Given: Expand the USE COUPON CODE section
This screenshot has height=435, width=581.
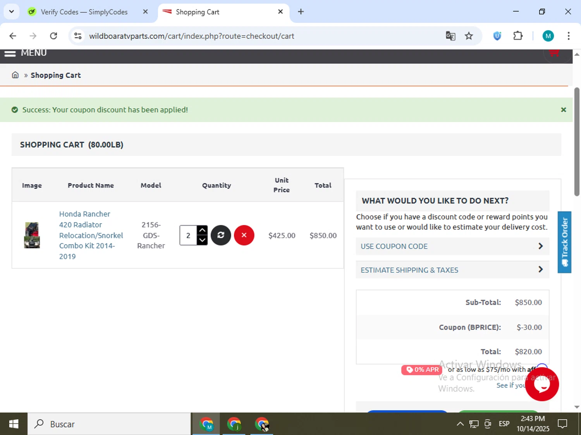Looking at the screenshot, I should [452, 246].
